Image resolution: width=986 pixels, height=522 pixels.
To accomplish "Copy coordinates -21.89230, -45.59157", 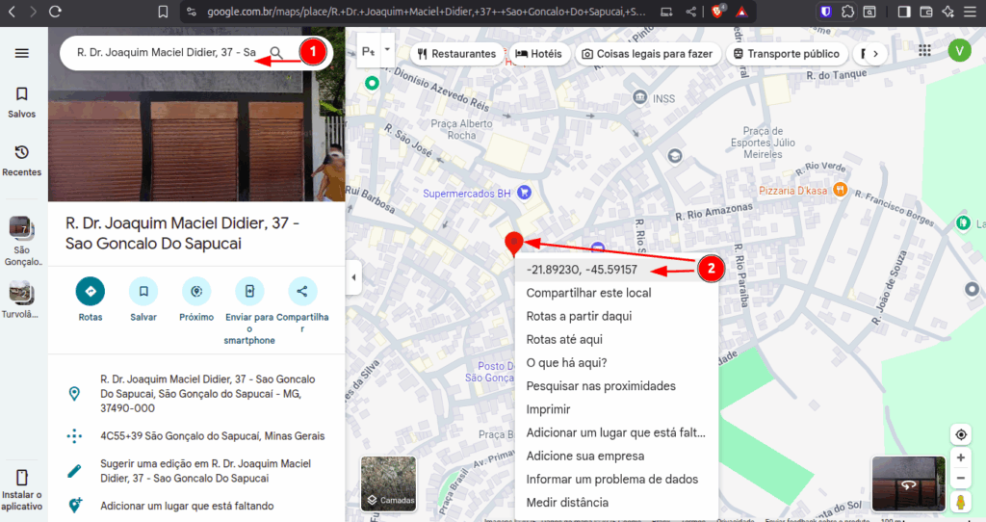I will coord(616,270).
